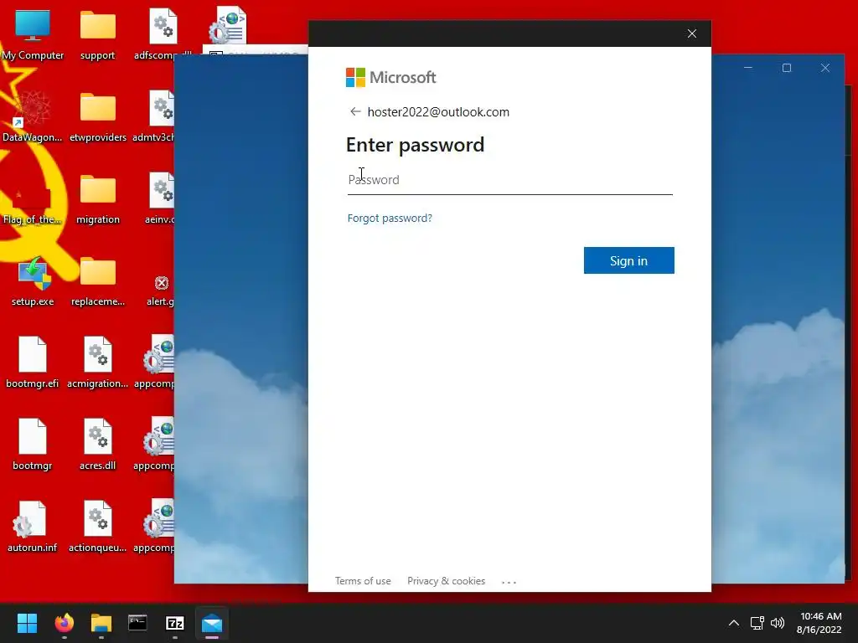
Task: Close the Mail window behind the dialog
Action: [x=824, y=68]
